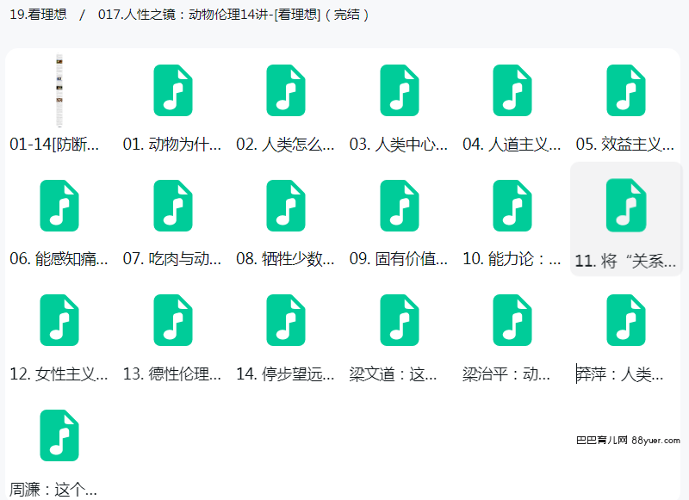Click the audio icon for 06. 能感知痛...
The width and height of the screenshot is (689, 500).
(59, 206)
